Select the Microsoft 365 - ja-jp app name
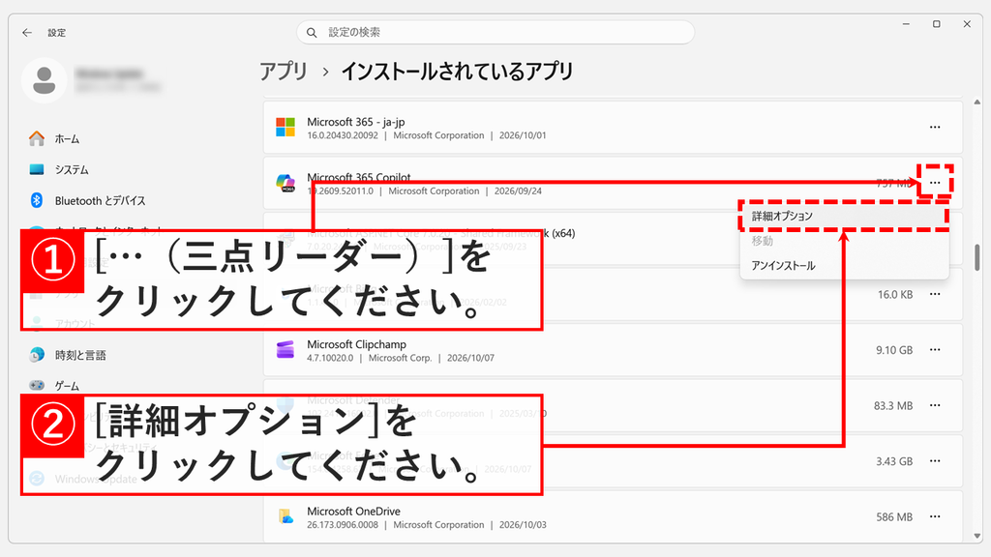 tap(356, 121)
